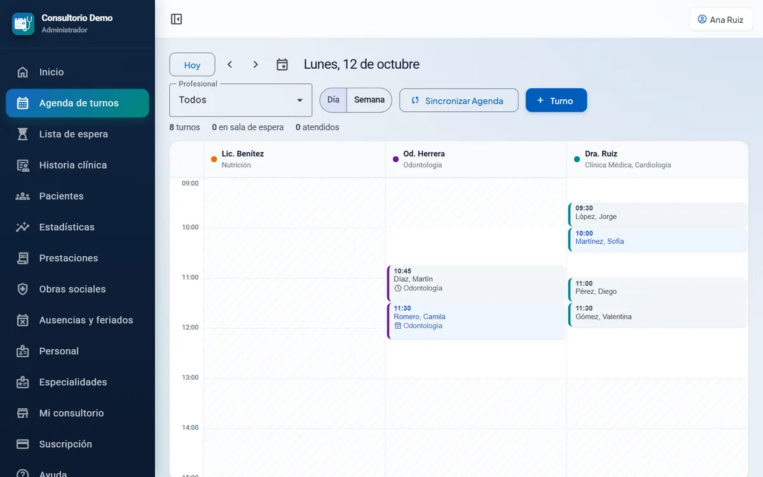Click the Ausencias y feriados calendar icon

tap(23, 320)
